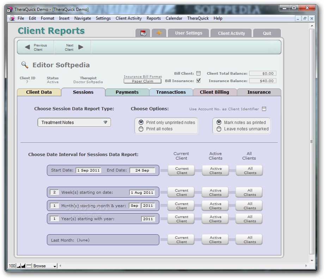Click the zoom in mountain icon

pos(23,266)
